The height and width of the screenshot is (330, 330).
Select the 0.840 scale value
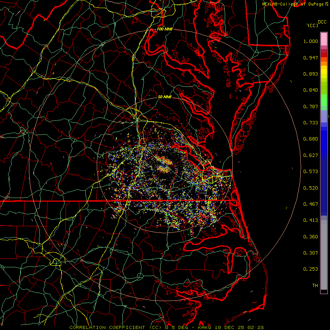click(311, 90)
